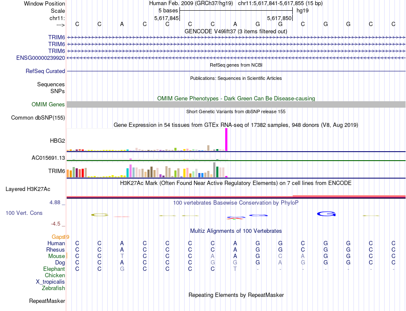Click the 5,617,845 coordinate label

pyautogui.click(x=167, y=18)
